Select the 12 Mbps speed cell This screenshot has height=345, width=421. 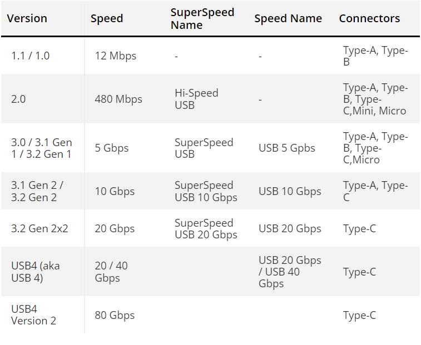tap(116, 56)
